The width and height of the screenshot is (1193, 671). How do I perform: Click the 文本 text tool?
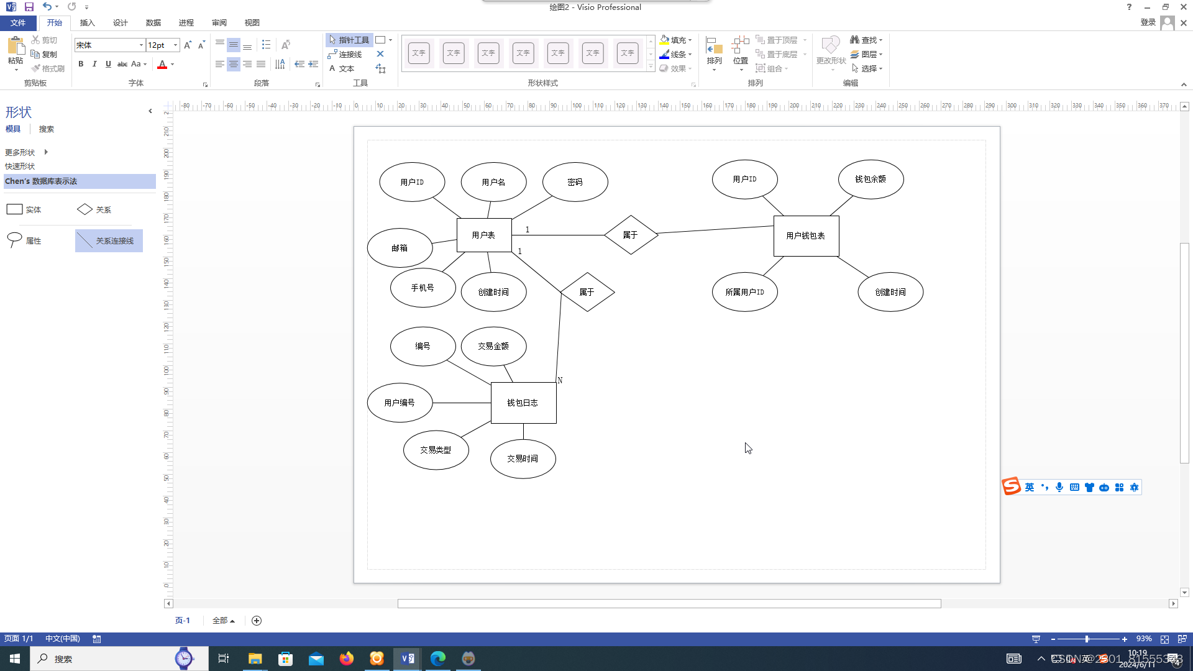tap(342, 69)
